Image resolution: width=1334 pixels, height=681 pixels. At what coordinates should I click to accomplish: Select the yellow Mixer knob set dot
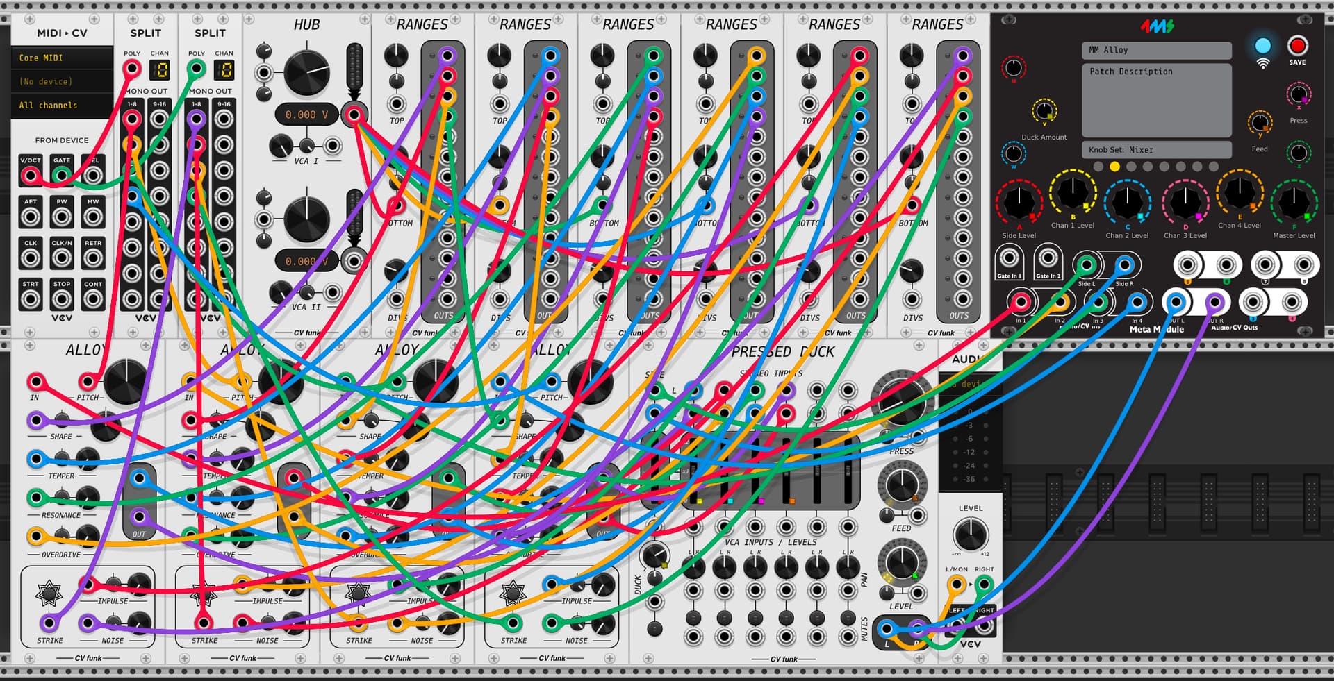pyautogui.click(x=1114, y=167)
